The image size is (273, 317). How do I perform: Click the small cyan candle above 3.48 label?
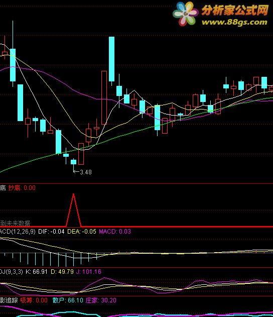[x=73, y=162]
